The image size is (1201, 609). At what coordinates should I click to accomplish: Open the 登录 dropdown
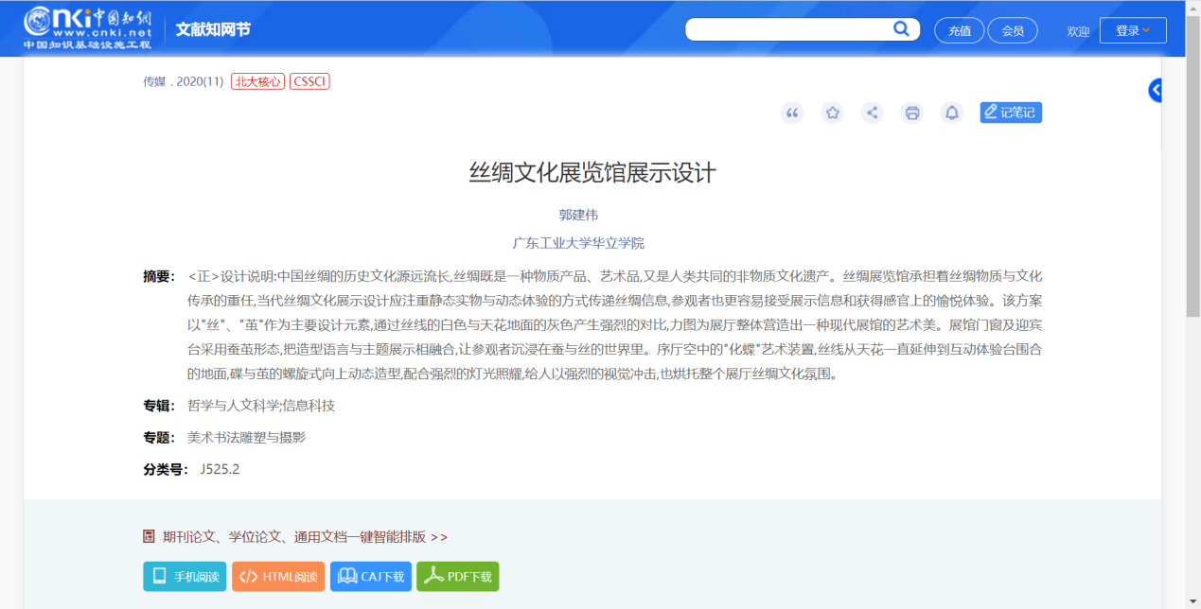point(1133,30)
